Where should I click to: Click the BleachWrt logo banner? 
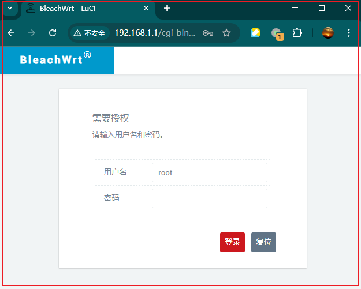click(55, 59)
